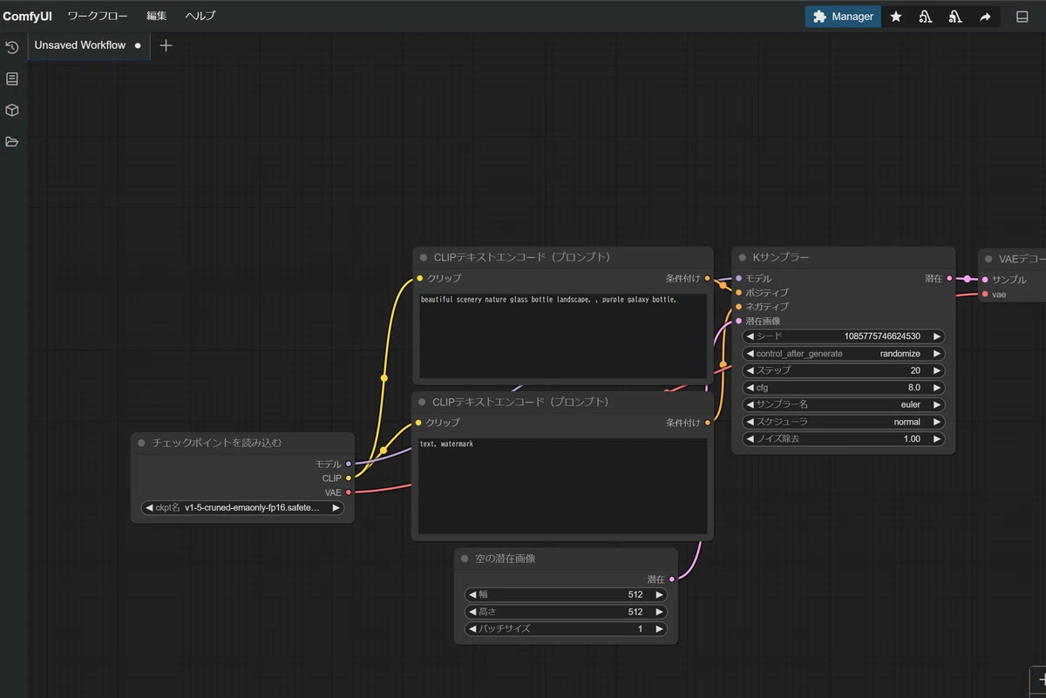Click the outlined vacuum cleaner icon
Image resolution: width=1046 pixels, height=698 pixels.
tap(926, 17)
